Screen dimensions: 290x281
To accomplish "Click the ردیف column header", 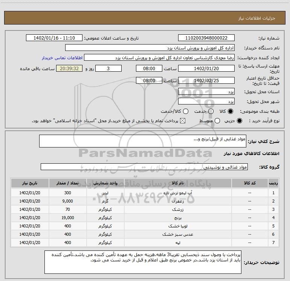I will point(273,183).
